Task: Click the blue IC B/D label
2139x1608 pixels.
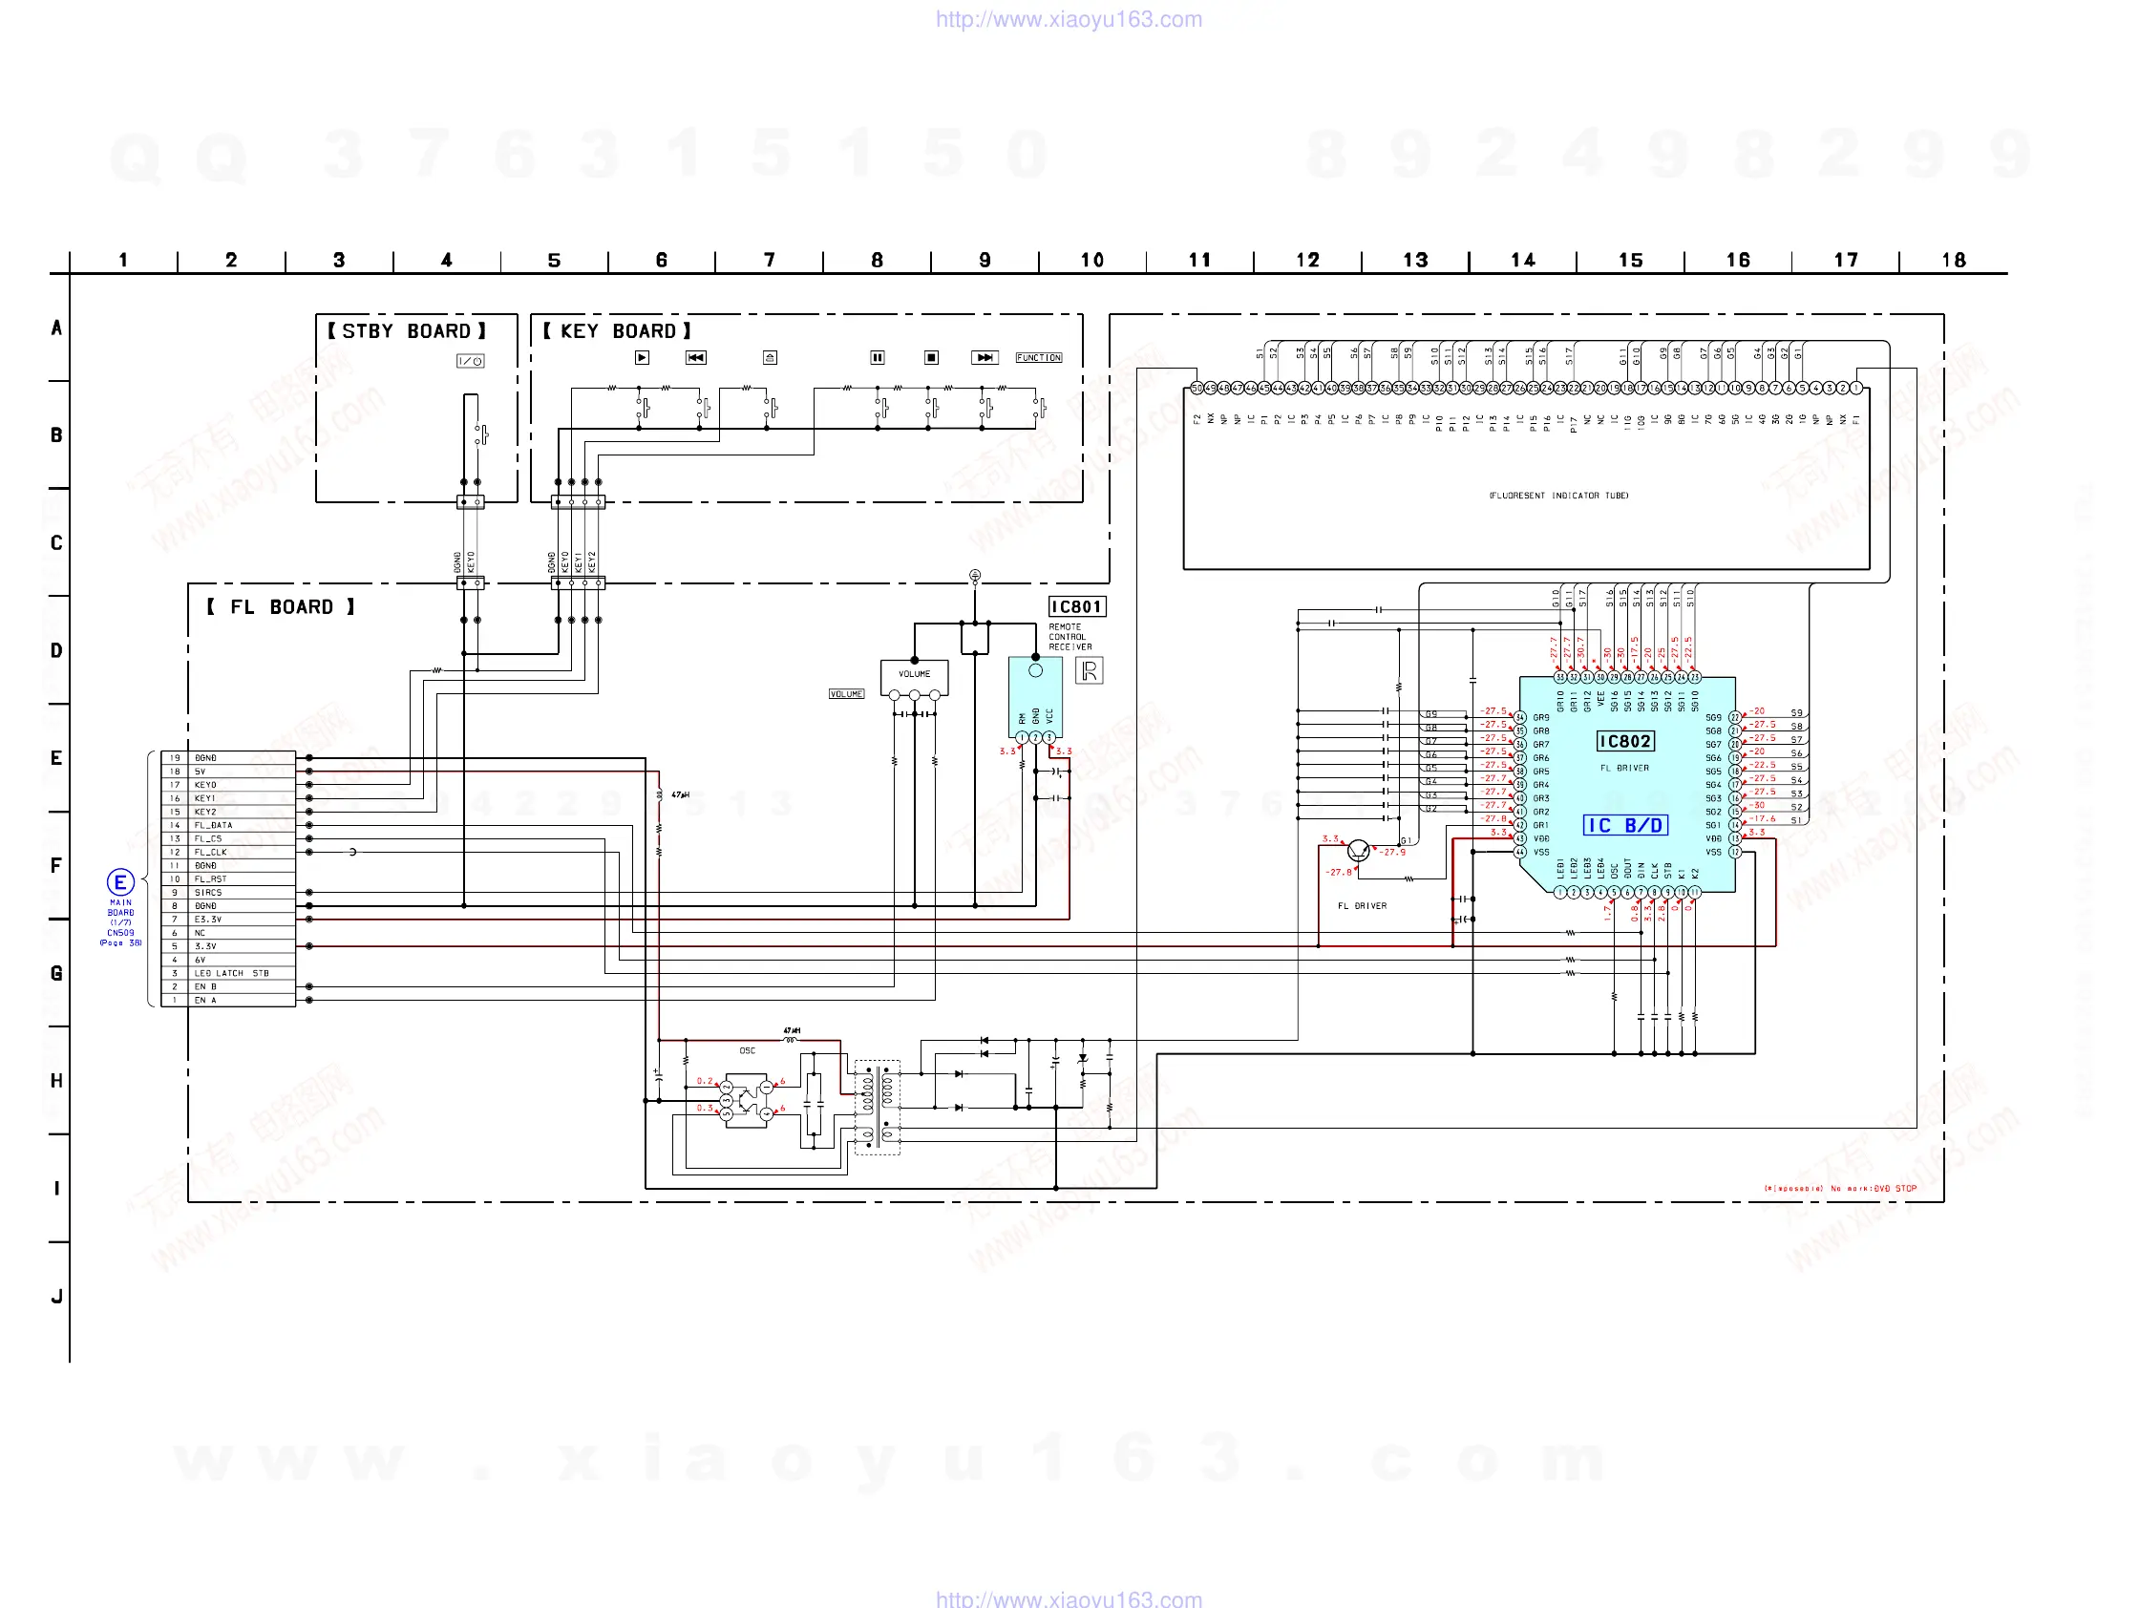Action: pos(1624,825)
